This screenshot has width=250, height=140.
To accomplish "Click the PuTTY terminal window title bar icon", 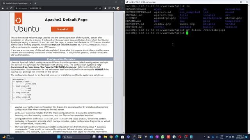I will (127, 2).
